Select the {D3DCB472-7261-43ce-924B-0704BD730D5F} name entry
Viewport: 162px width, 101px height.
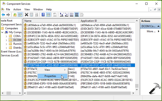[53, 29]
